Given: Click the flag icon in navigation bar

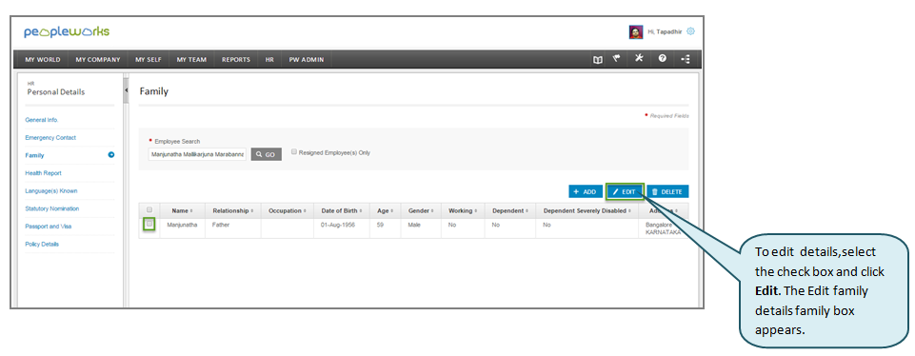Looking at the screenshot, I should point(616,59).
